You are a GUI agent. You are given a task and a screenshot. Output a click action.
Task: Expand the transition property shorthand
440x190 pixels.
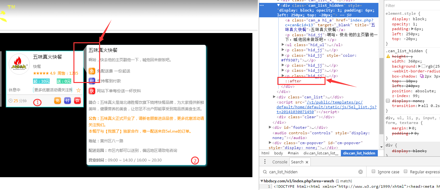click(420, 106)
